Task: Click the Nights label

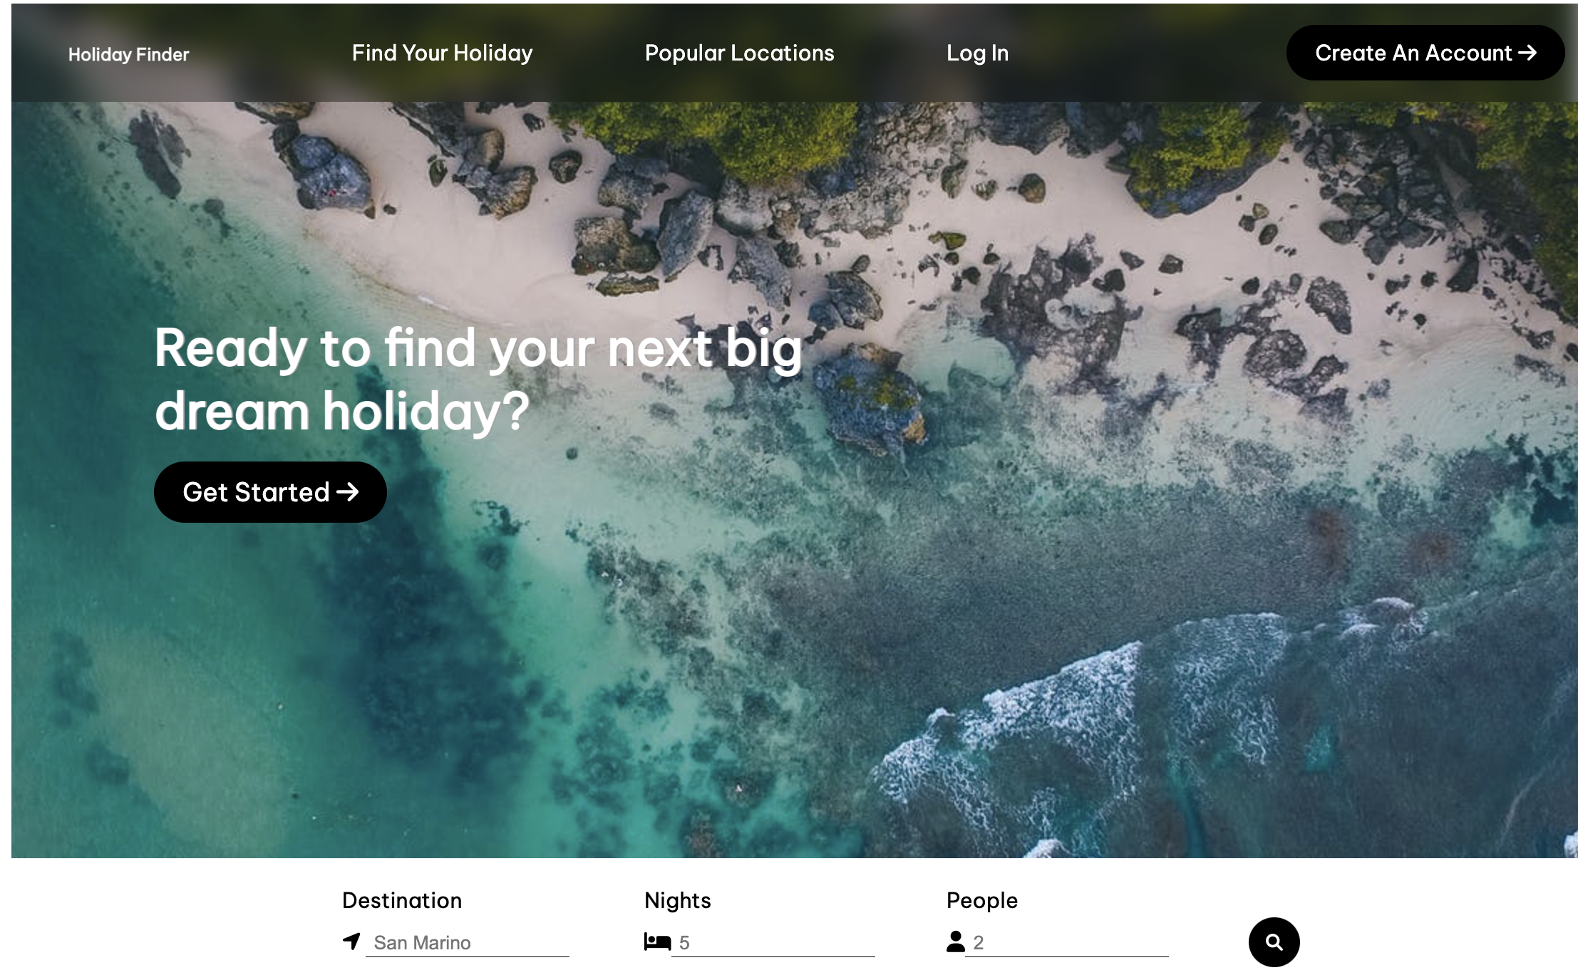Action: 678,900
